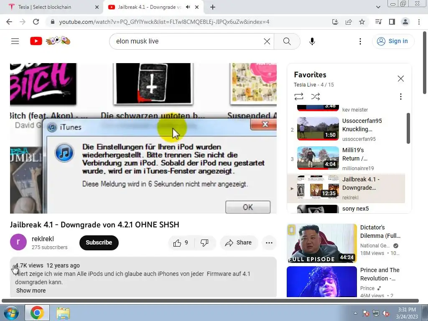Screen dimensions: 428x321
Task: Open playlist options three-dot menu
Action: (x=400, y=97)
